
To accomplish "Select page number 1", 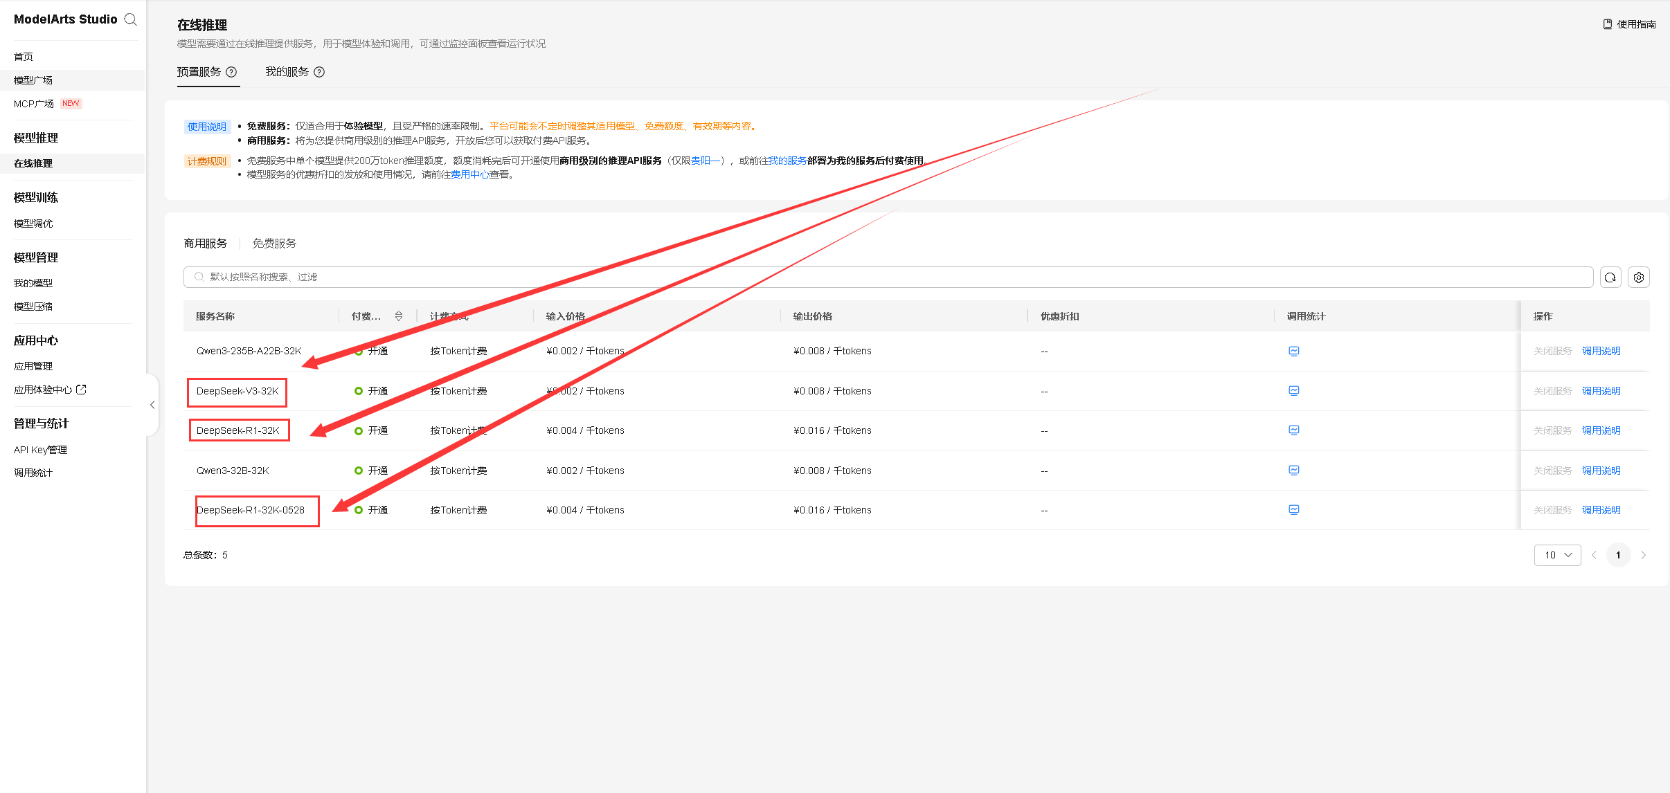I will [1618, 555].
